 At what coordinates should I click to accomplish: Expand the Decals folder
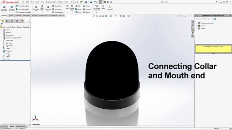click(196, 28)
